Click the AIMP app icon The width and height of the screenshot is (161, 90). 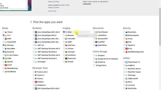[6, 39]
